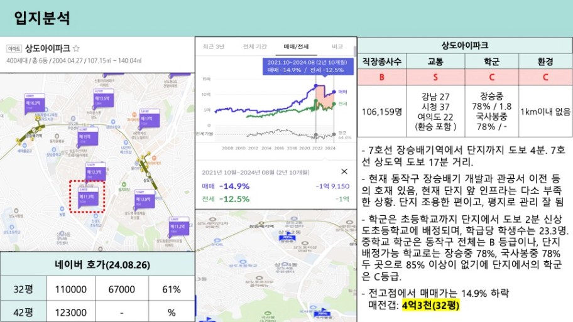Click the 직장종사수 column header

382,62
